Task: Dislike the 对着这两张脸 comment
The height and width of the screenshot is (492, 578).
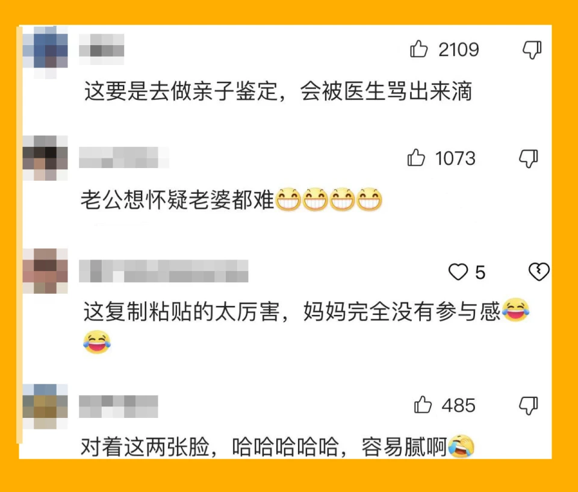Action: [x=529, y=406]
